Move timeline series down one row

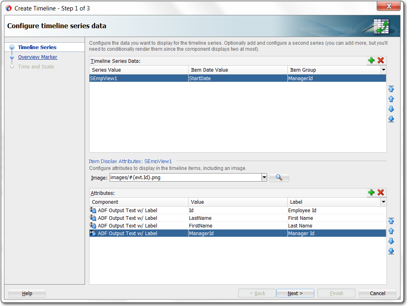coord(391,109)
